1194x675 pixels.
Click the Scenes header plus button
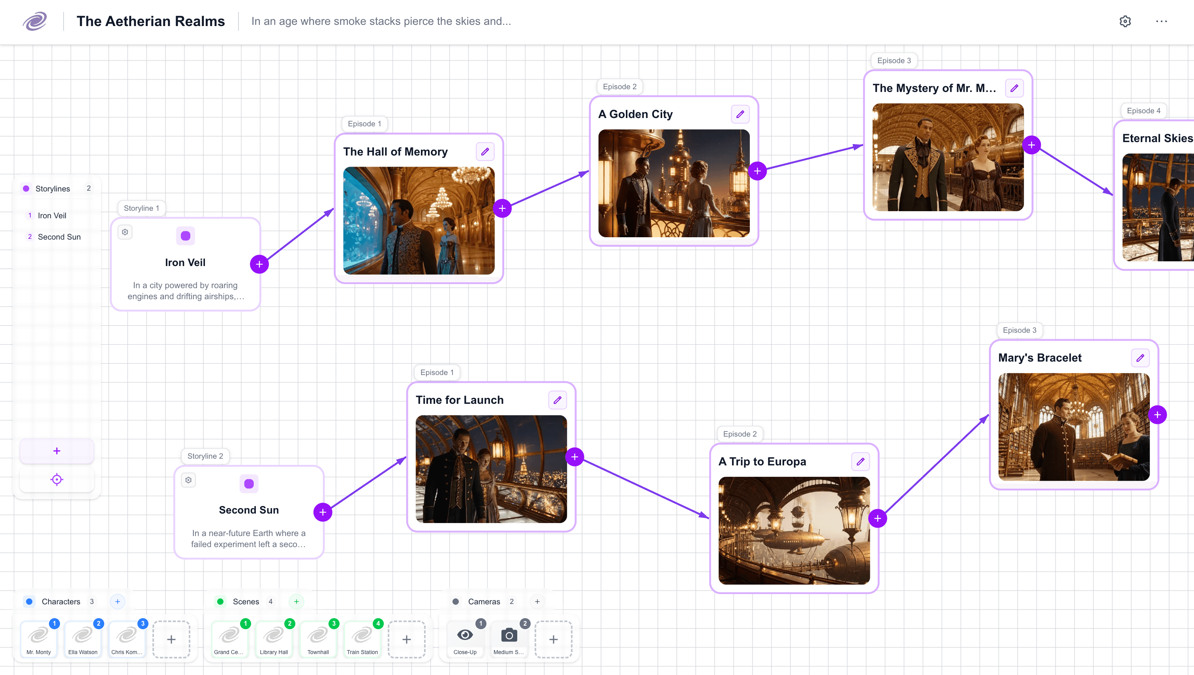coord(296,601)
